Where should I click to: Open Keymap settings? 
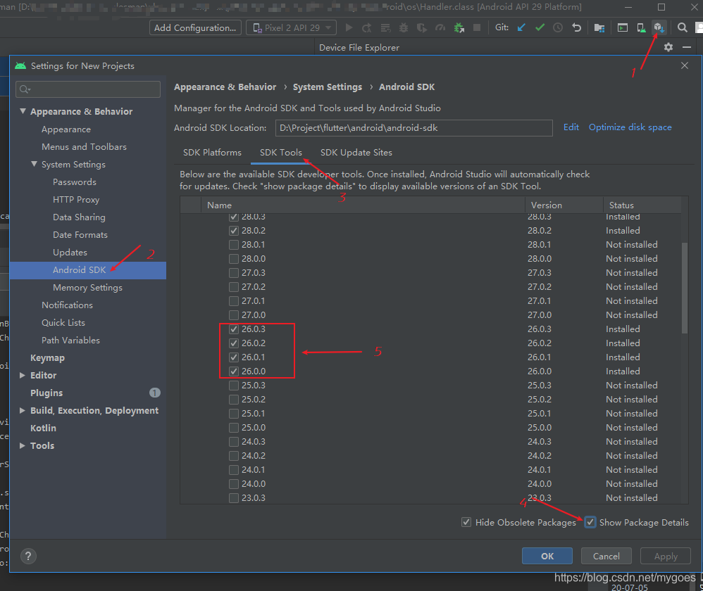(47, 357)
